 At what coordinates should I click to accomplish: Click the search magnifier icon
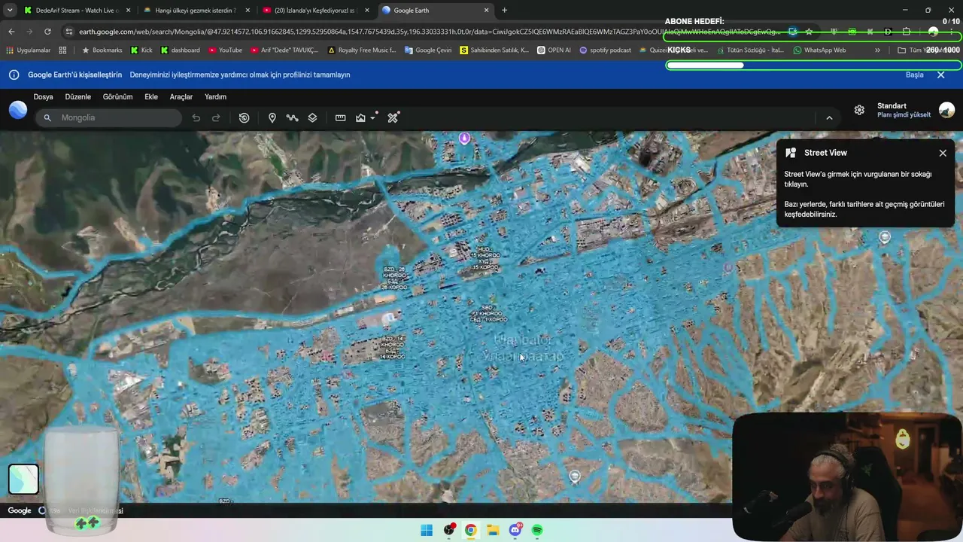[47, 117]
